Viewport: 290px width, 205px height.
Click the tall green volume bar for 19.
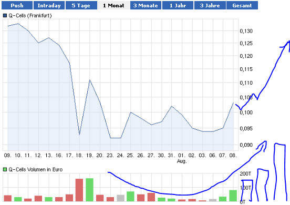[x=90, y=190]
